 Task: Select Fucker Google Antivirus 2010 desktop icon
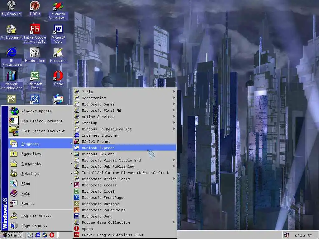(35, 34)
